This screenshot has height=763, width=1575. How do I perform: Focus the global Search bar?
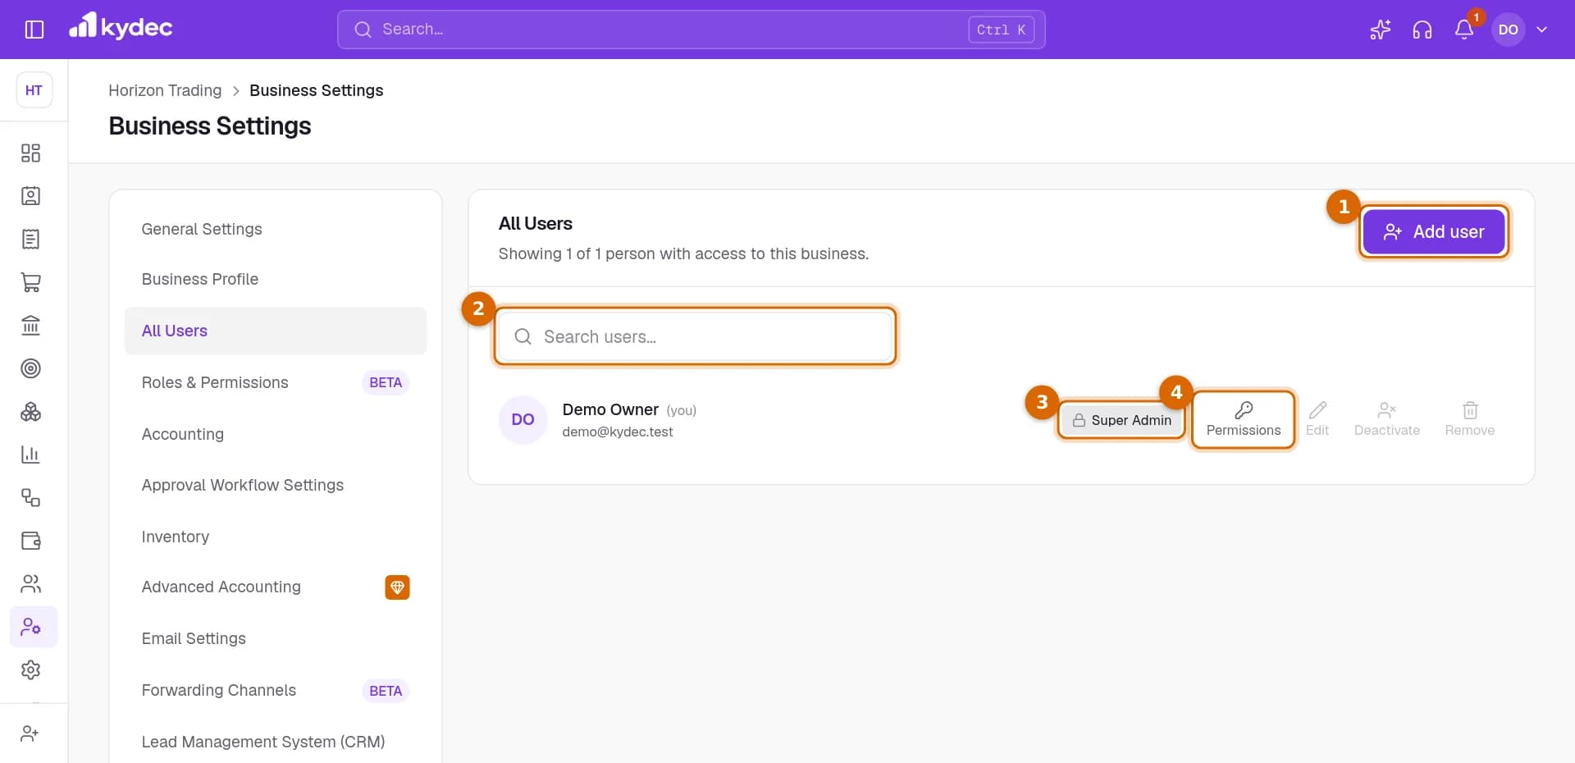point(691,30)
